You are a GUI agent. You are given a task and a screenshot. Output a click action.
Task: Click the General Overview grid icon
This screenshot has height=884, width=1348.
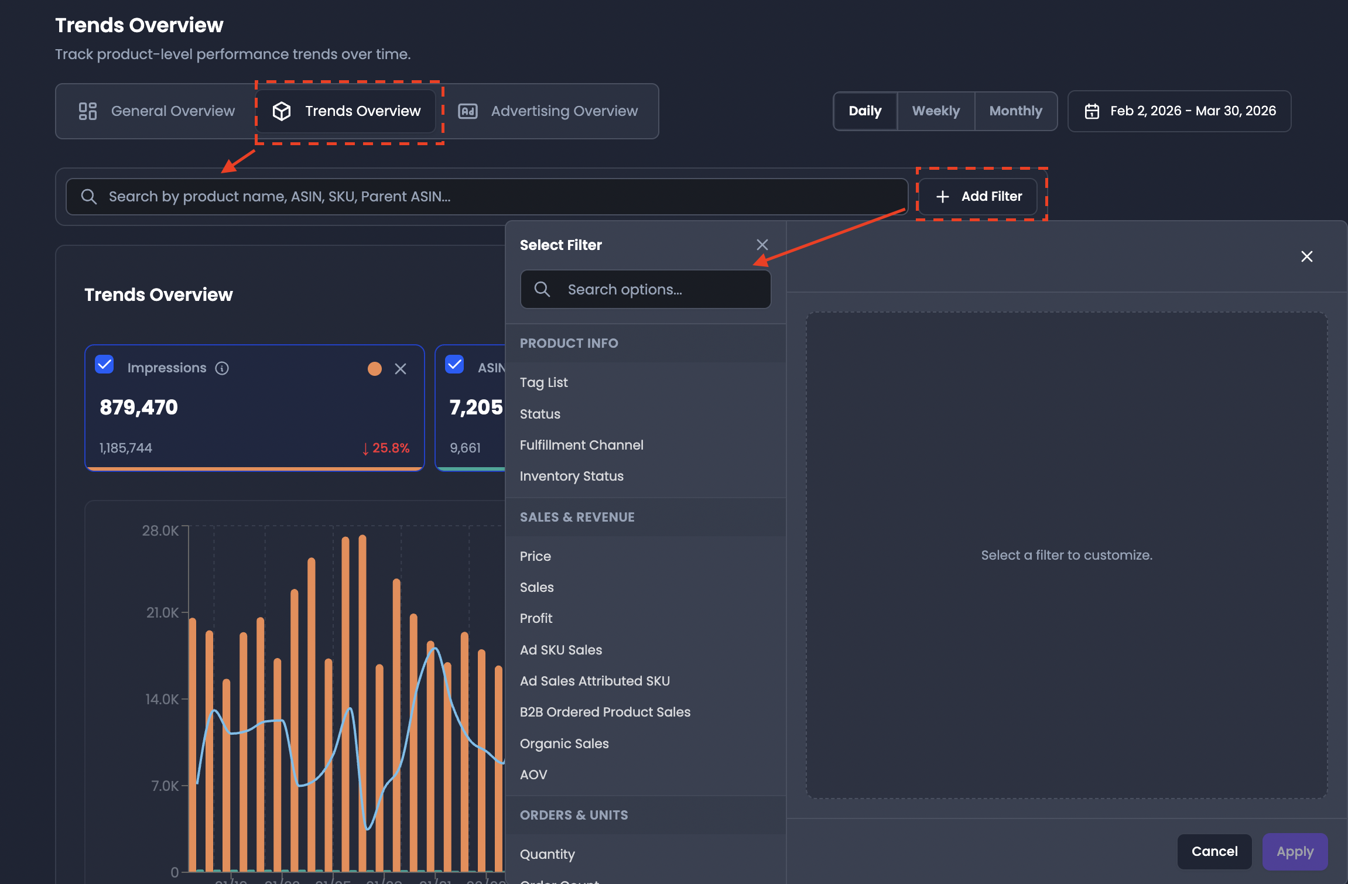(x=88, y=111)
